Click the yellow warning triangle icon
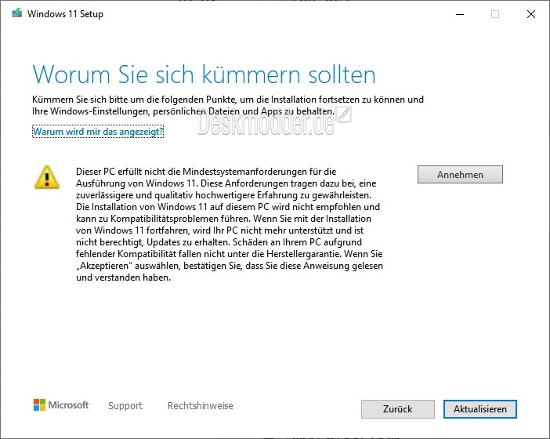This screenshot has width=550, height=439. (47, 177)
